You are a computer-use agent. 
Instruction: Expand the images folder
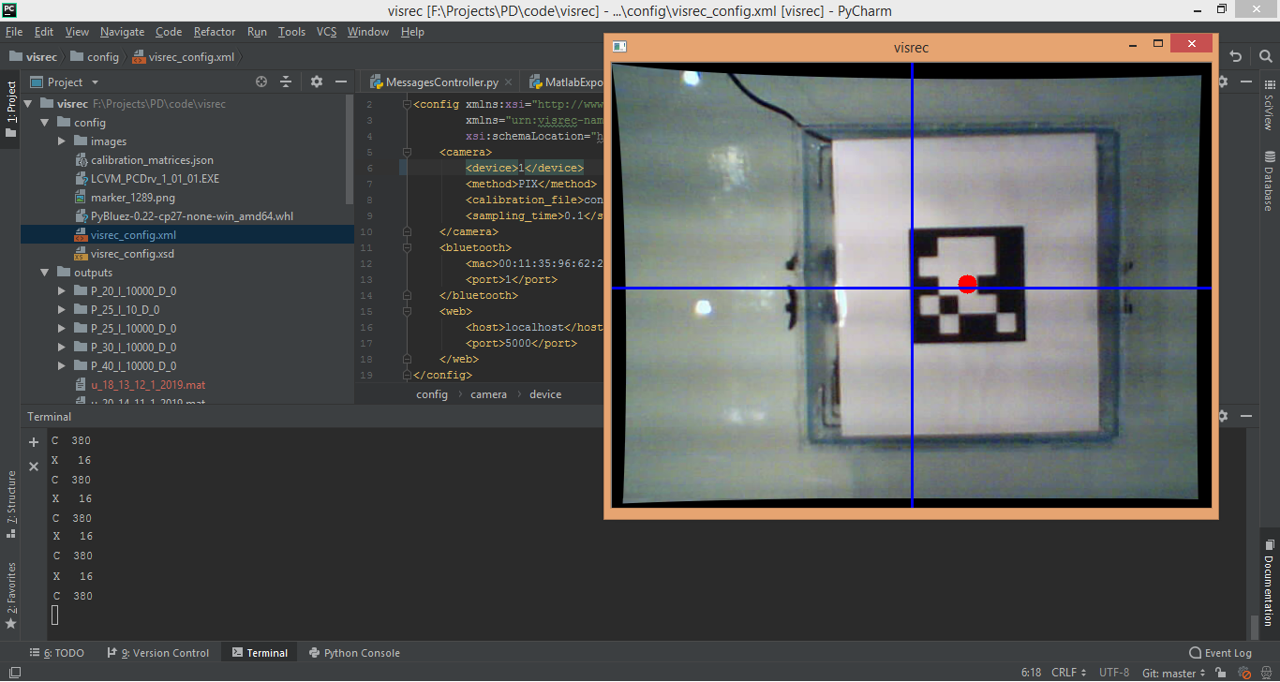pyautogui.click(x=62, y=141)
